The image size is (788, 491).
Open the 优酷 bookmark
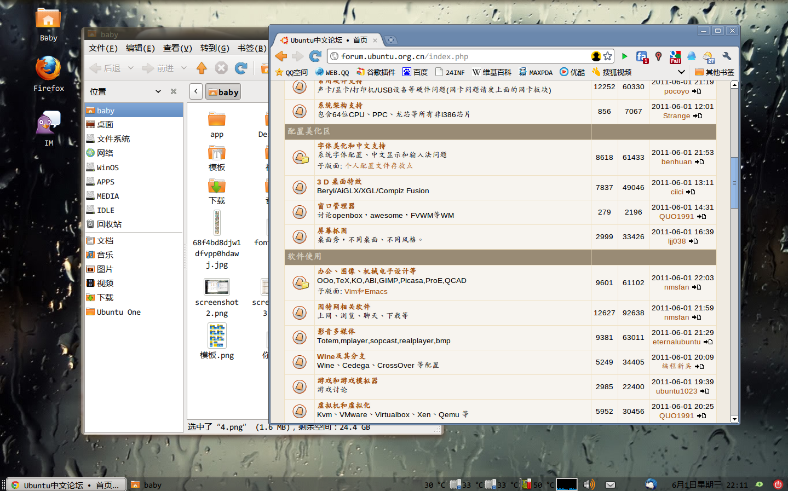(x=572, y=72)
